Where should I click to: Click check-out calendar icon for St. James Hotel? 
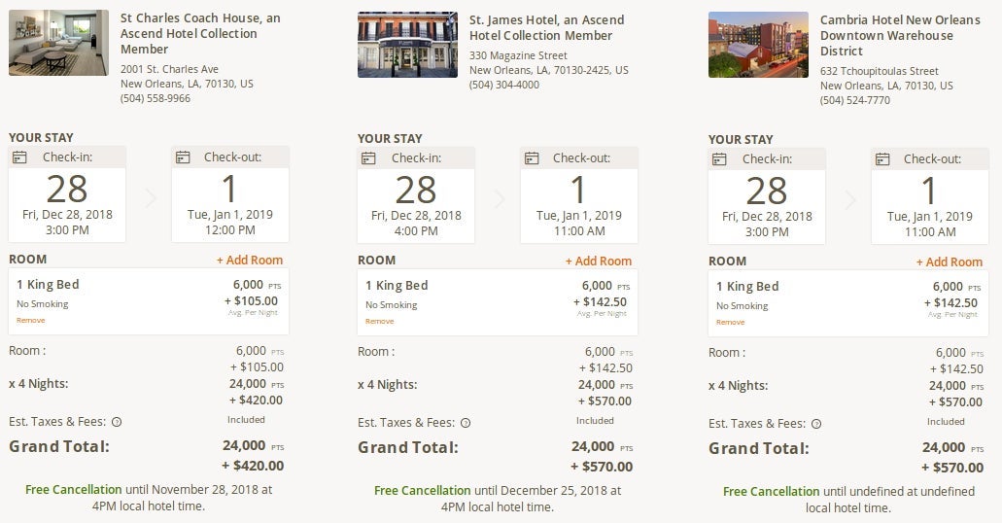point(532,158)
